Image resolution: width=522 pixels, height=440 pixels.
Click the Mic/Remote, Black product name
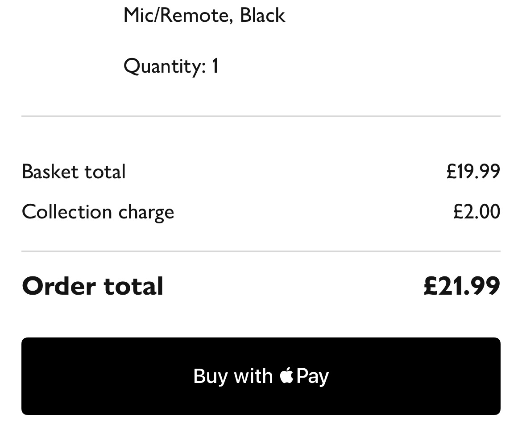pos(204,14)
